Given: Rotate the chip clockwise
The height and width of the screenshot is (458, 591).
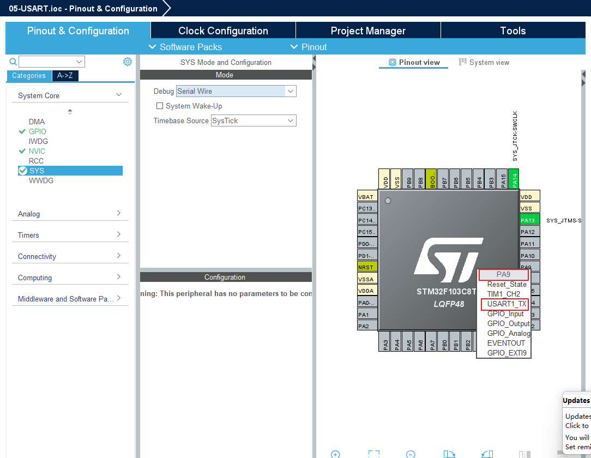Looking at the screenshot, I should tap(449, 454).
